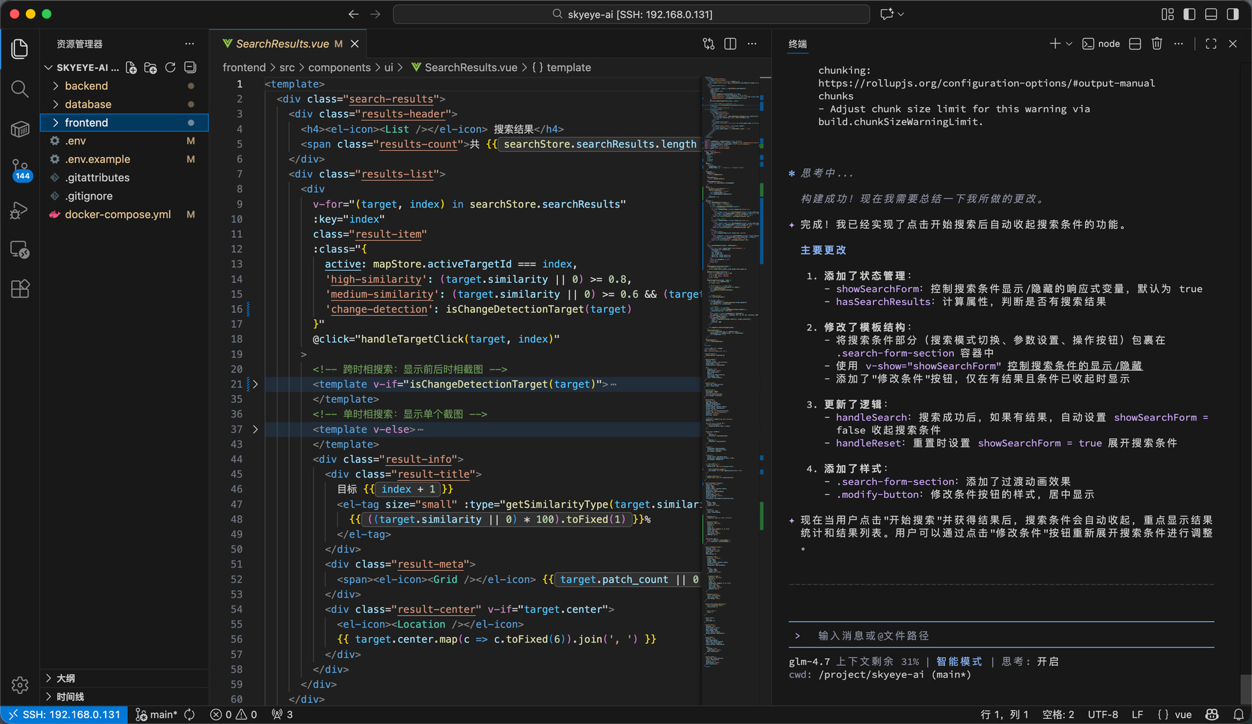Select the 终端 terminal panel tab
Image resolution: width=1252 pixels, height=724 pixels.
point(797,44)
